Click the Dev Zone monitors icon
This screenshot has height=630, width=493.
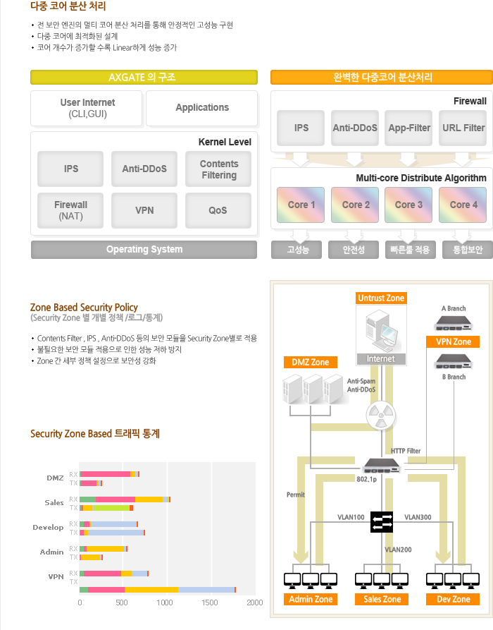[x=453, y=580]
